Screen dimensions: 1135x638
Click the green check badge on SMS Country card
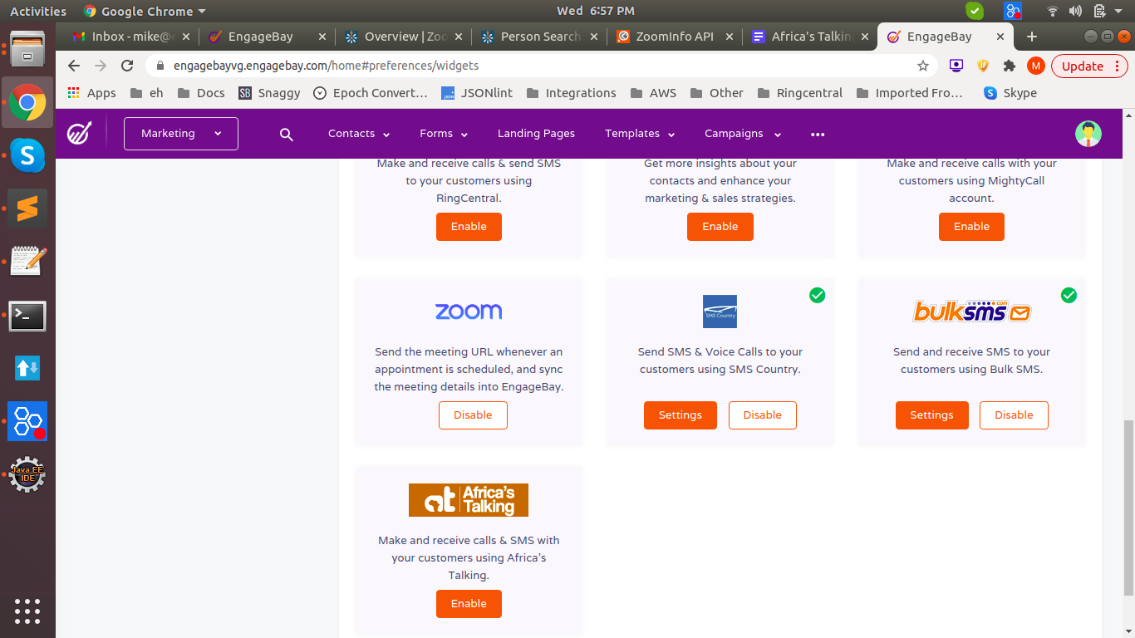(818, 295)
